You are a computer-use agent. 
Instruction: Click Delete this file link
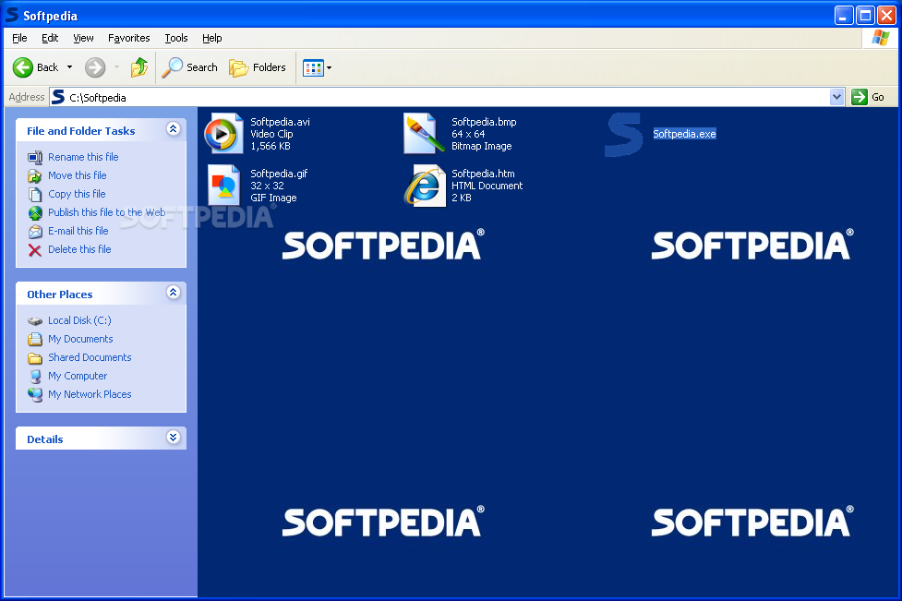(x=79, y=249)
